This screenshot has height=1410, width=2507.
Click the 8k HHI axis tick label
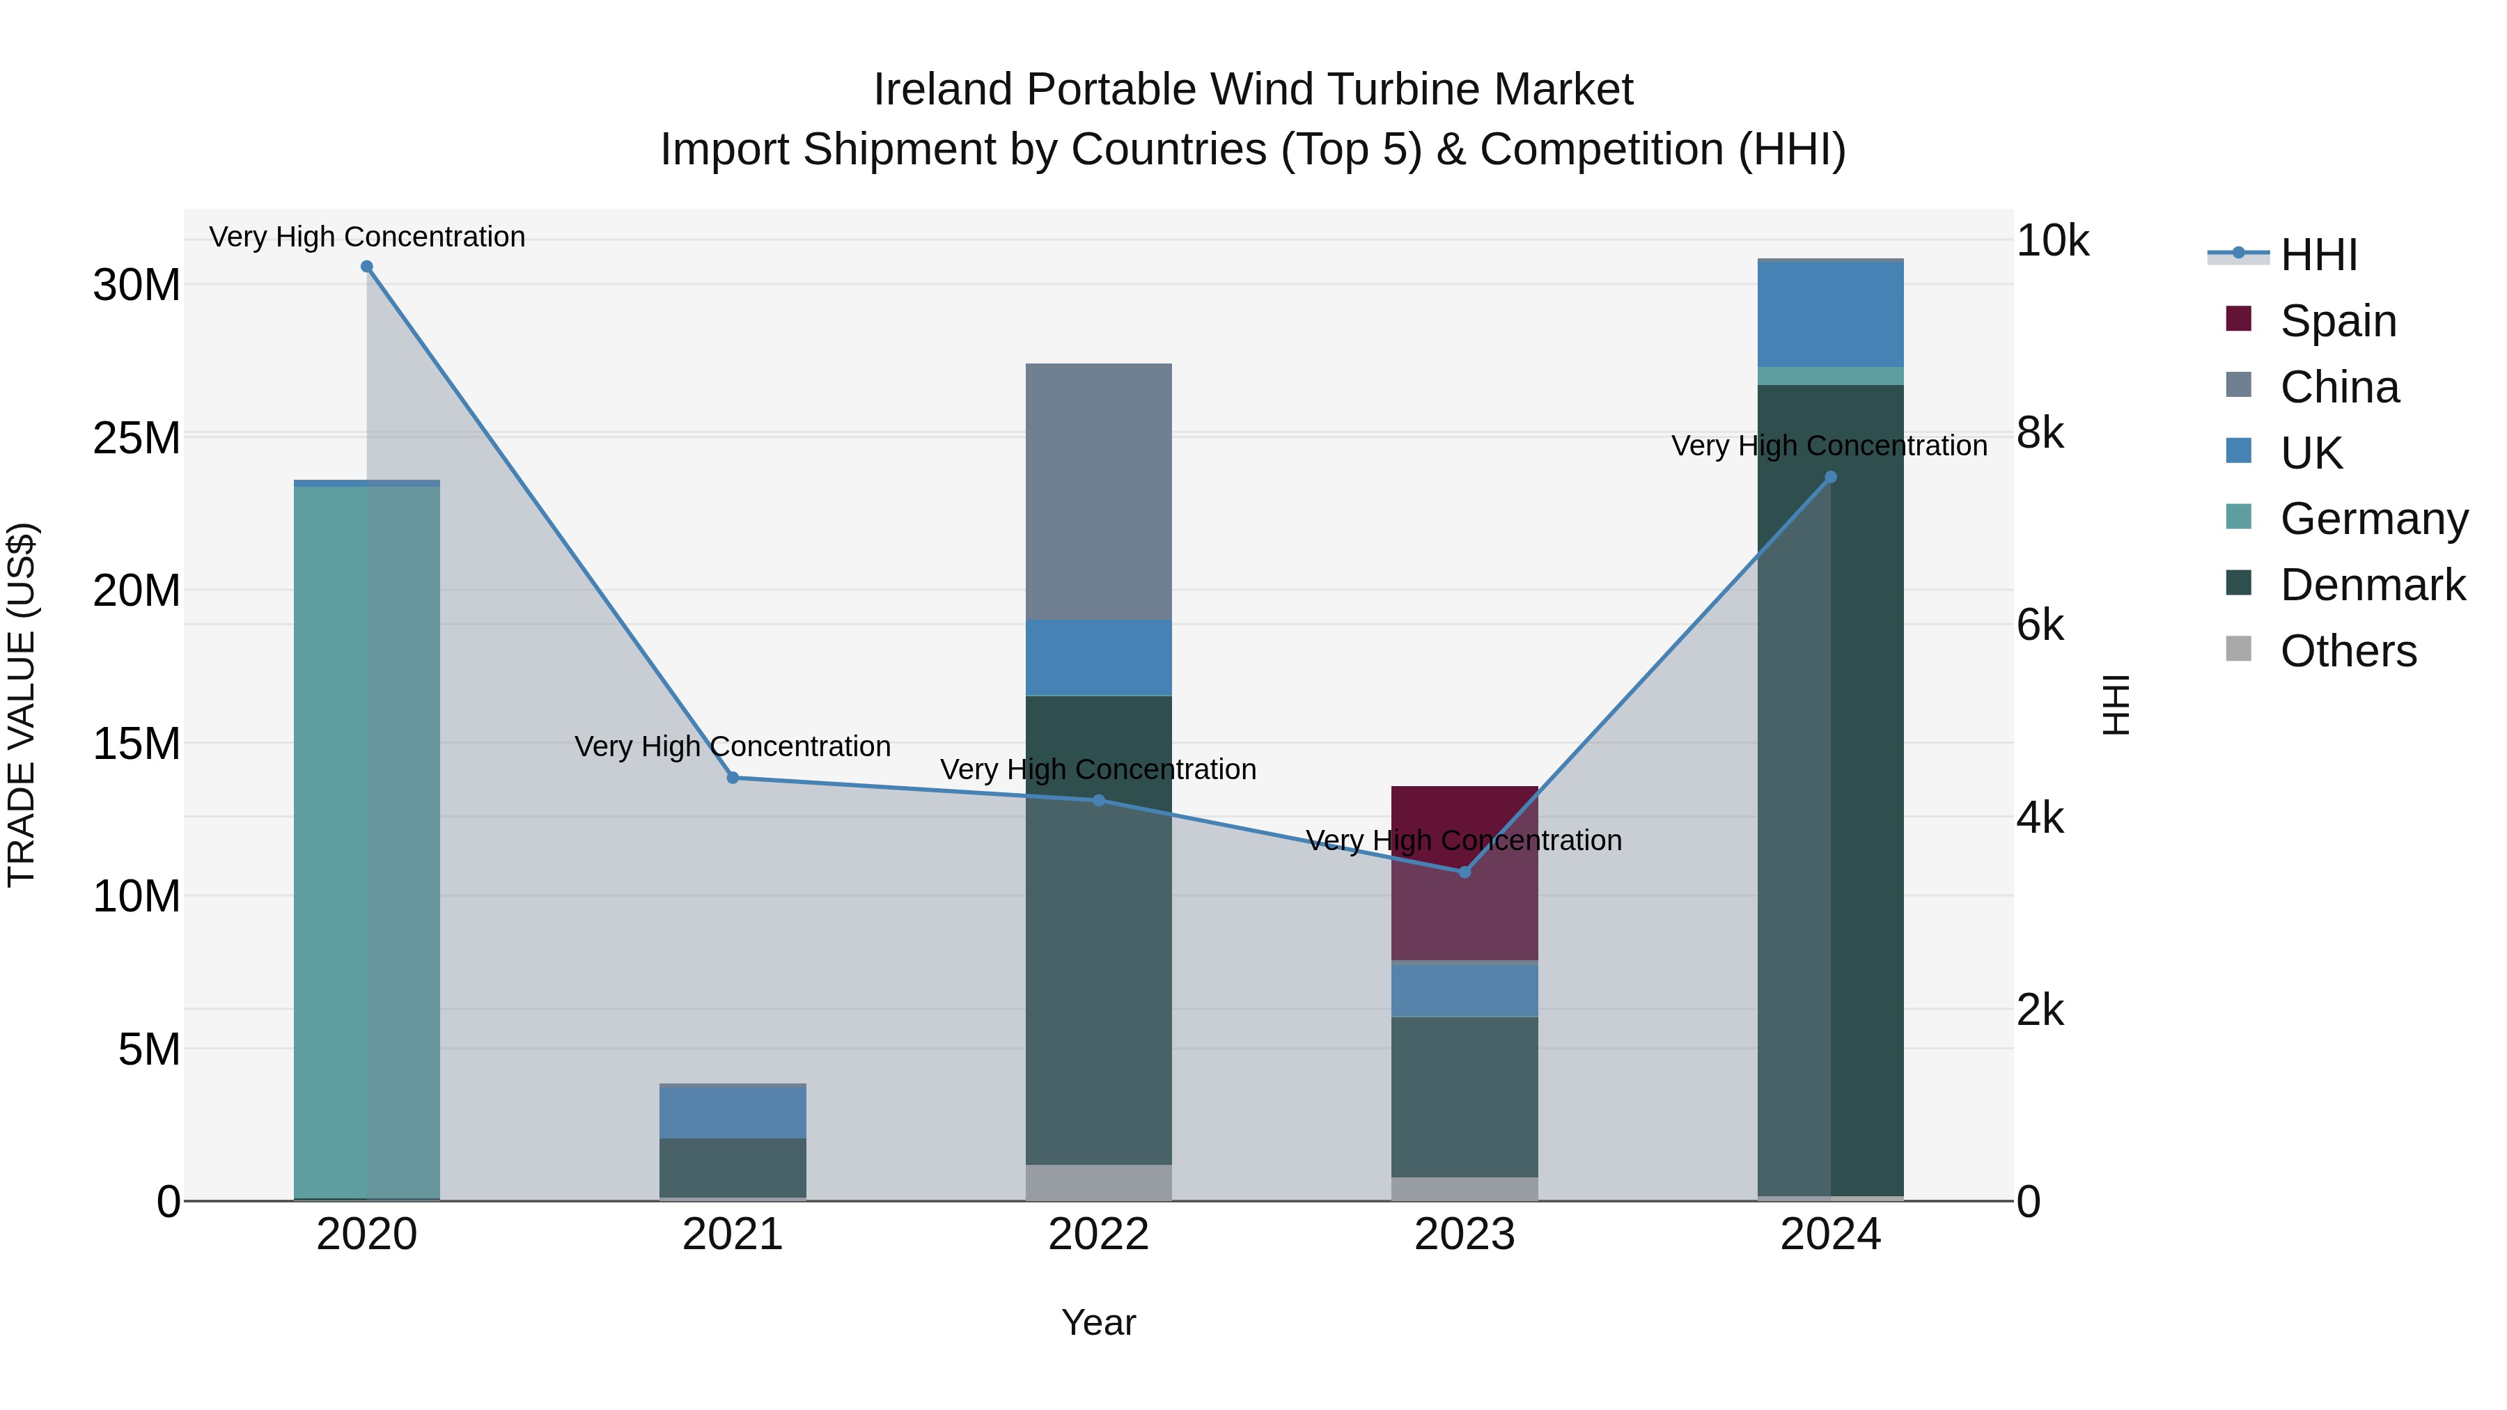tap(2040, 432)
